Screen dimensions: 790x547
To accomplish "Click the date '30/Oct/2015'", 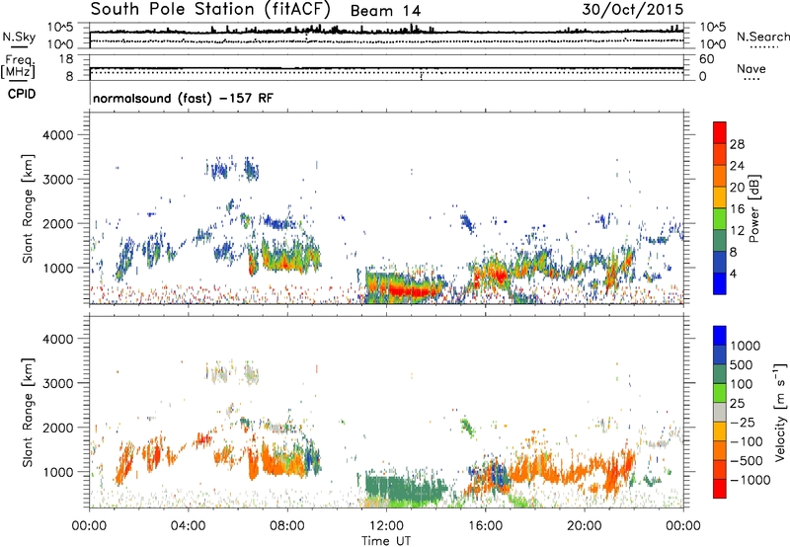I will (632, 10).
